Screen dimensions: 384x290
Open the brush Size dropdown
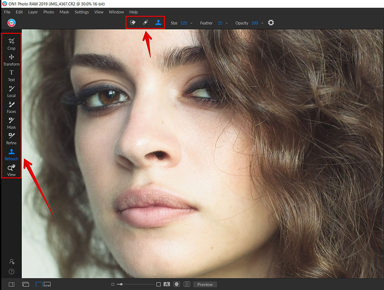[x=191, y=23]
